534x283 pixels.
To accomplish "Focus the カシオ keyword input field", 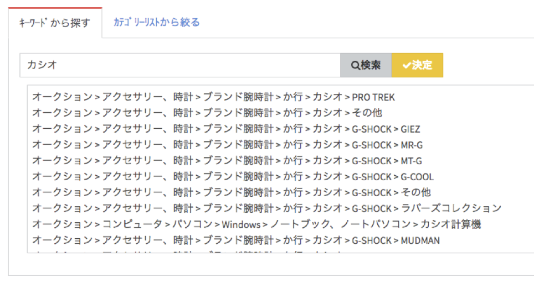I will (180, 65).
